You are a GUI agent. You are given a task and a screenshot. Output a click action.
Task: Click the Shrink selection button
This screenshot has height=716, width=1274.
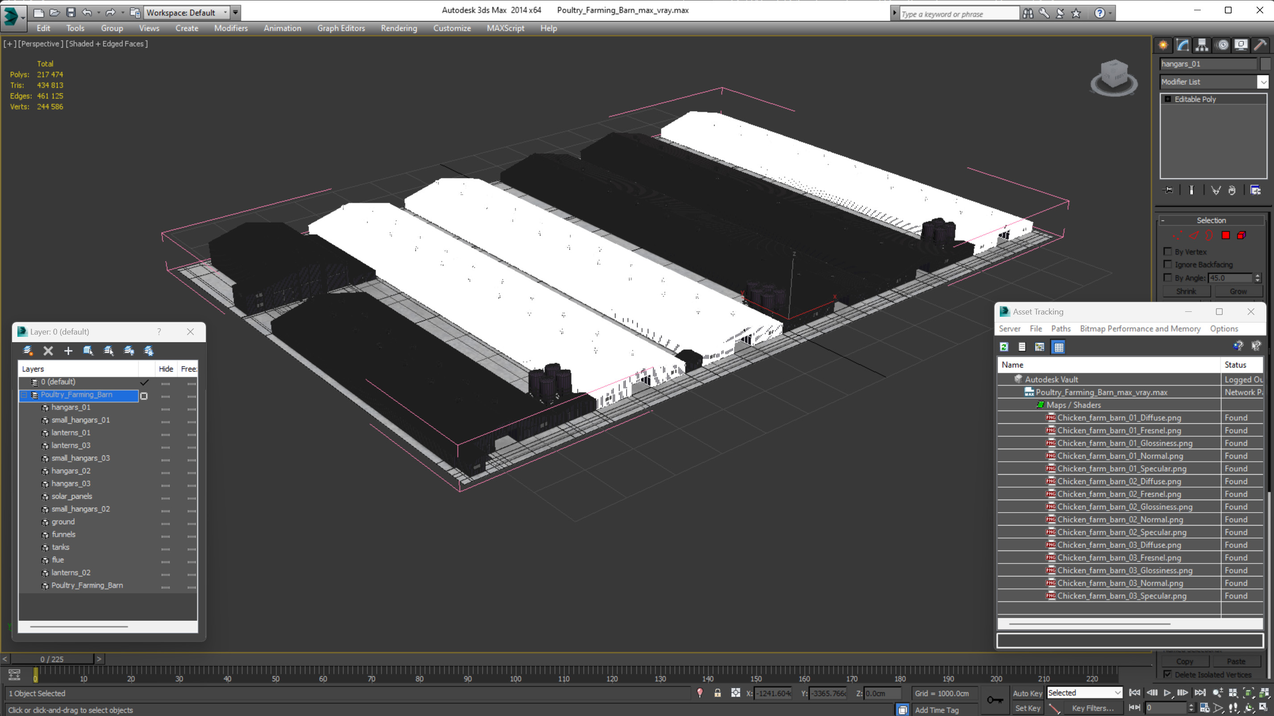point(1186,292)
